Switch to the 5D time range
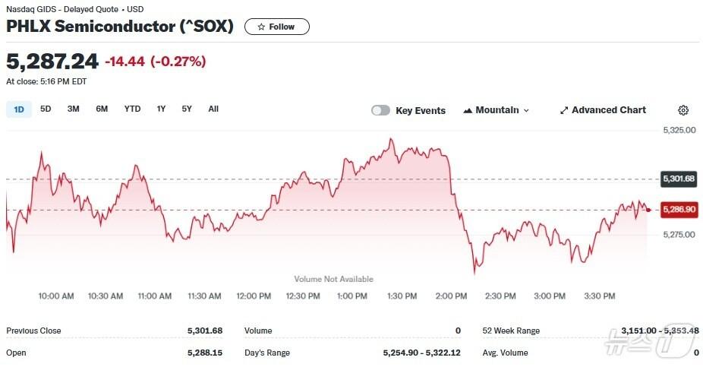The width and height of the screenshot is (703, 367). click(x=46, y=109)
